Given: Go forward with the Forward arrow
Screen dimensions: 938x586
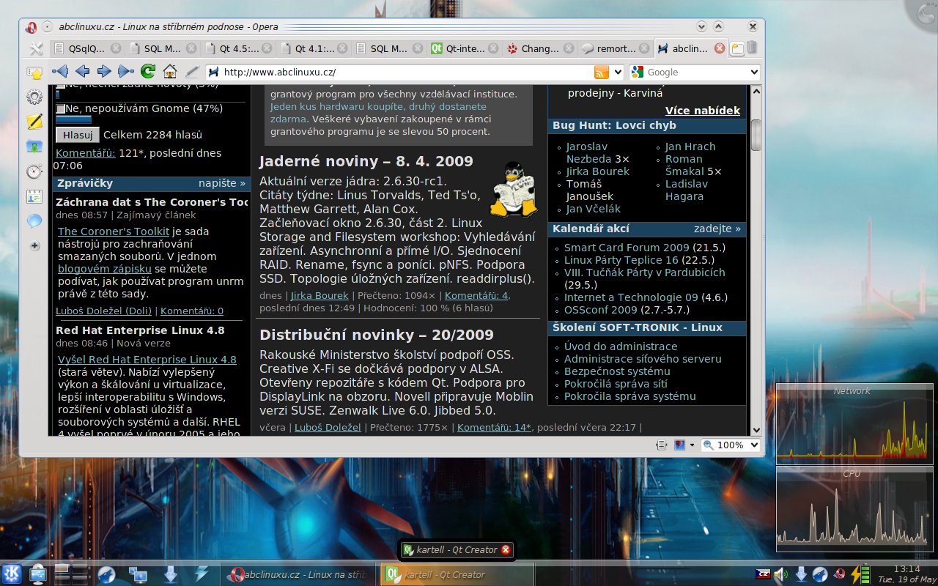Looking at the screenshot, I should [104, 72].
